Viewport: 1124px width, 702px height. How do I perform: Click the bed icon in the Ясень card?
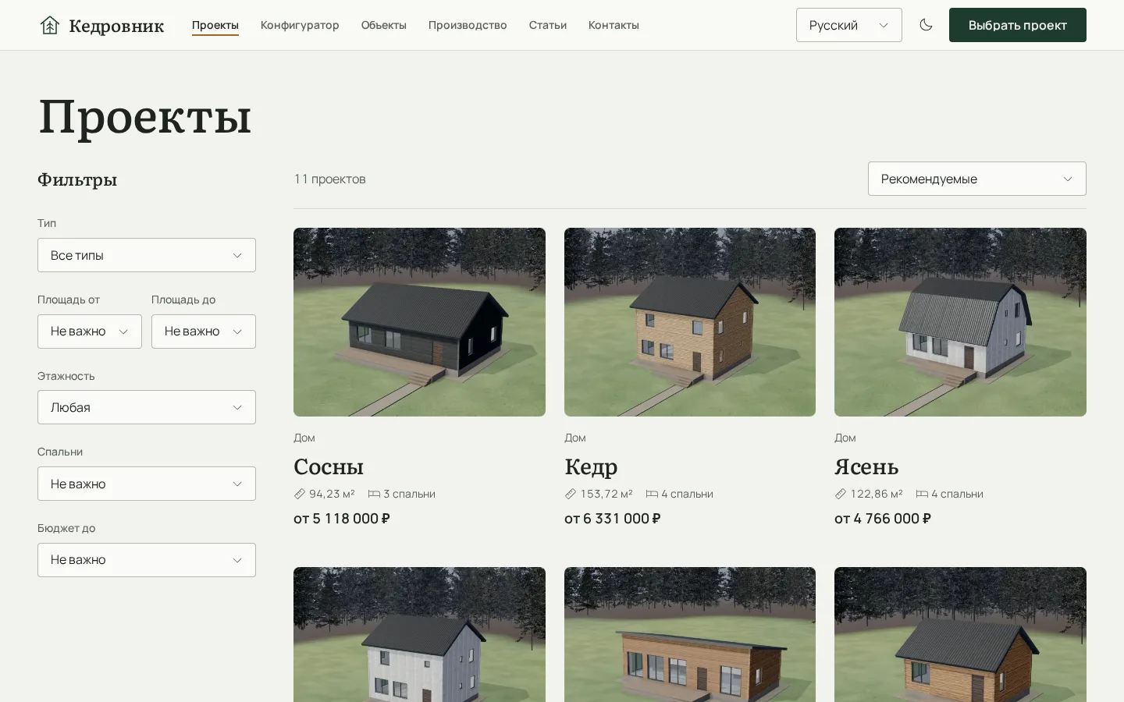point(922,494)
